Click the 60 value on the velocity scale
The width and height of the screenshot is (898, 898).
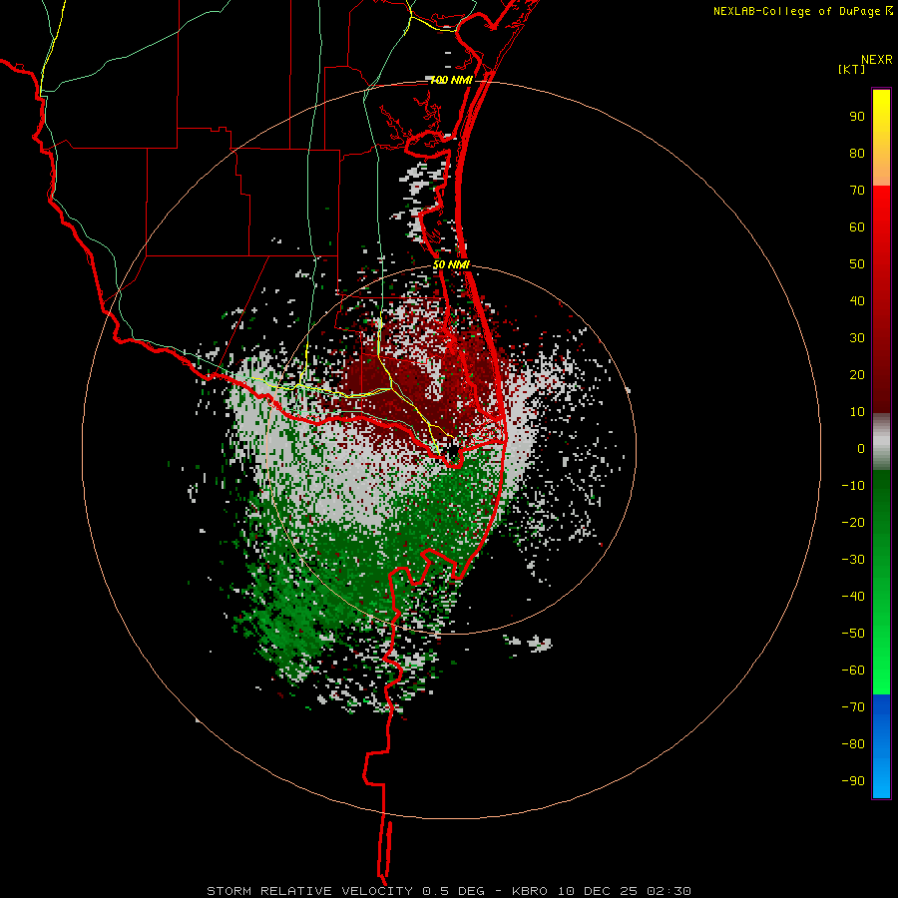tap(857, 226)
